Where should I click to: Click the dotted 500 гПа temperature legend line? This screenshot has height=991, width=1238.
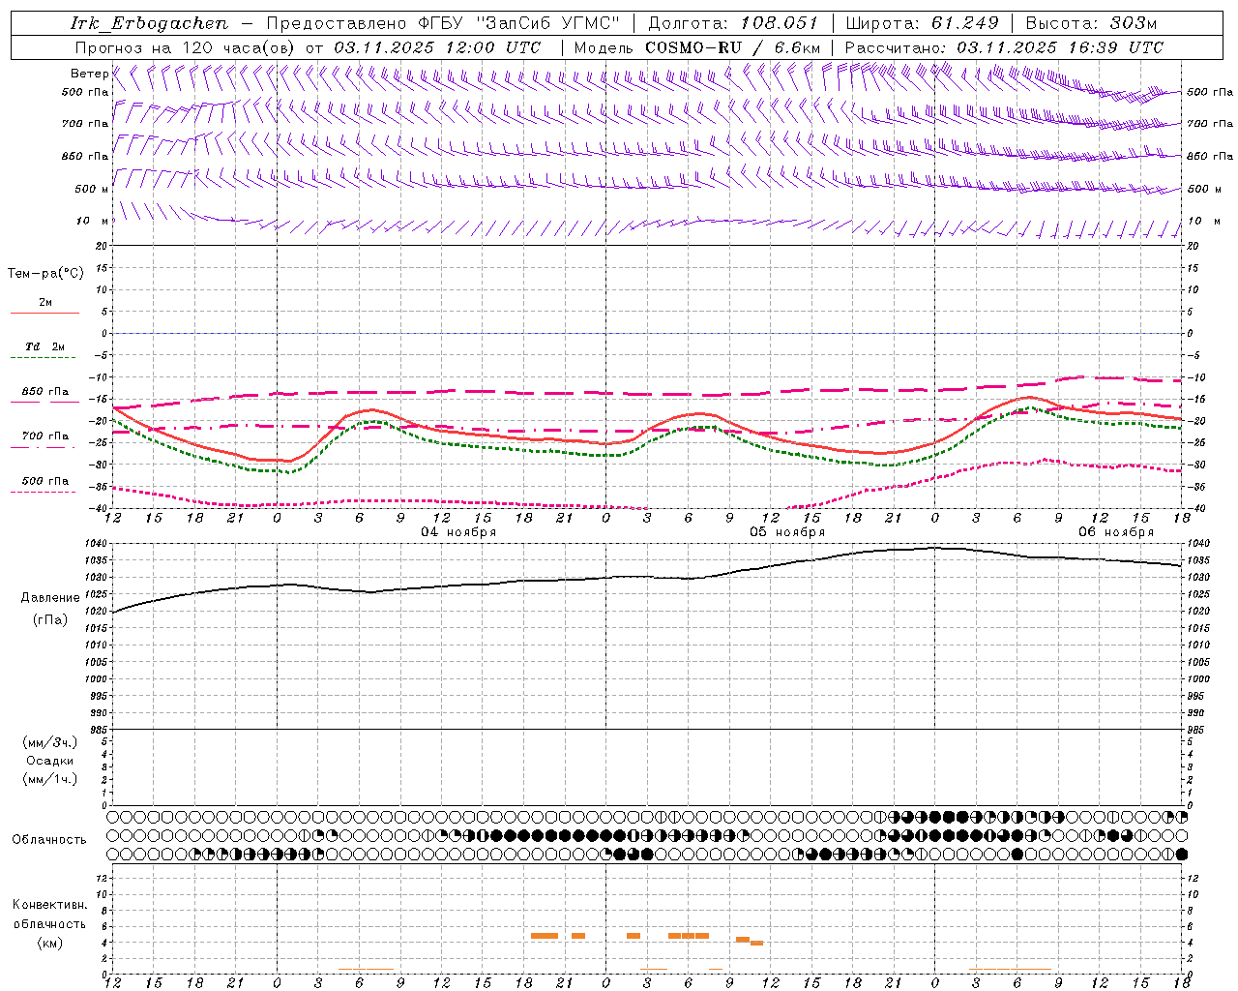tap(44, 492)
